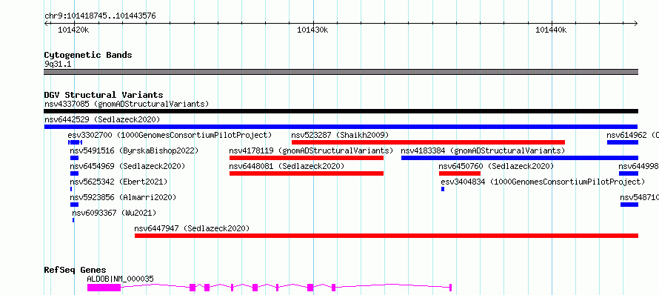Click the 101440k ruler label
The height and width of the screenshot is (295, 659).
pyautogui.click(x=551, y=30)
